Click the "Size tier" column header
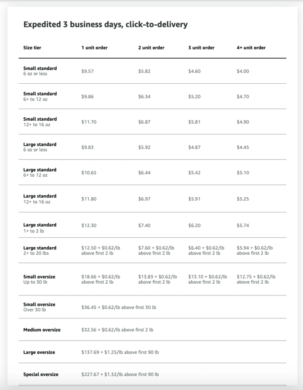303x390 pixels. [32, 48]
